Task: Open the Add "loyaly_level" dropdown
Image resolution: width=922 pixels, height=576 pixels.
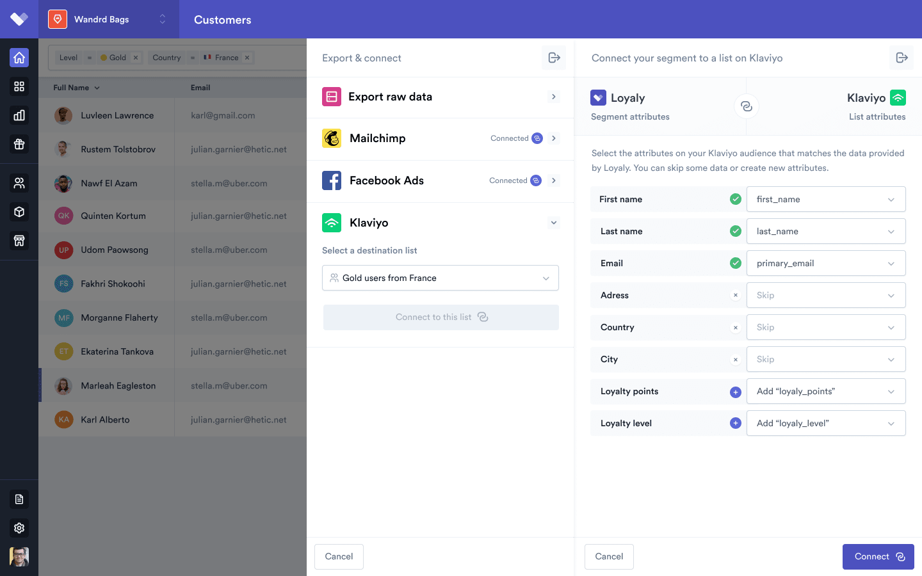Action: (x=826, y=423)
